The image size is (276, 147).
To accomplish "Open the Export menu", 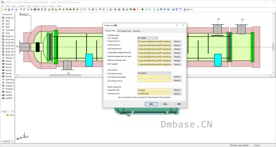I will pos(52,6).
